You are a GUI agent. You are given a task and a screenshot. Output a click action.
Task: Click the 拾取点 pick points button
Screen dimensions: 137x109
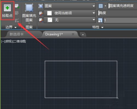point(7,11)
